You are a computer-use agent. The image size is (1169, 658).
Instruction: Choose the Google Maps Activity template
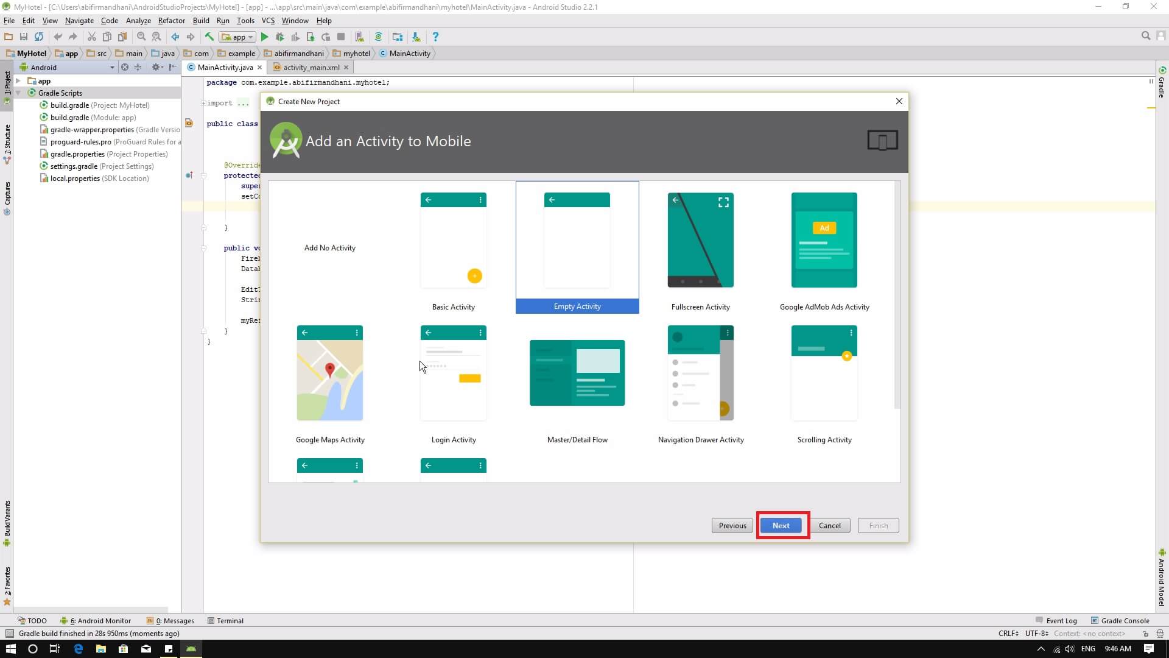329,383
